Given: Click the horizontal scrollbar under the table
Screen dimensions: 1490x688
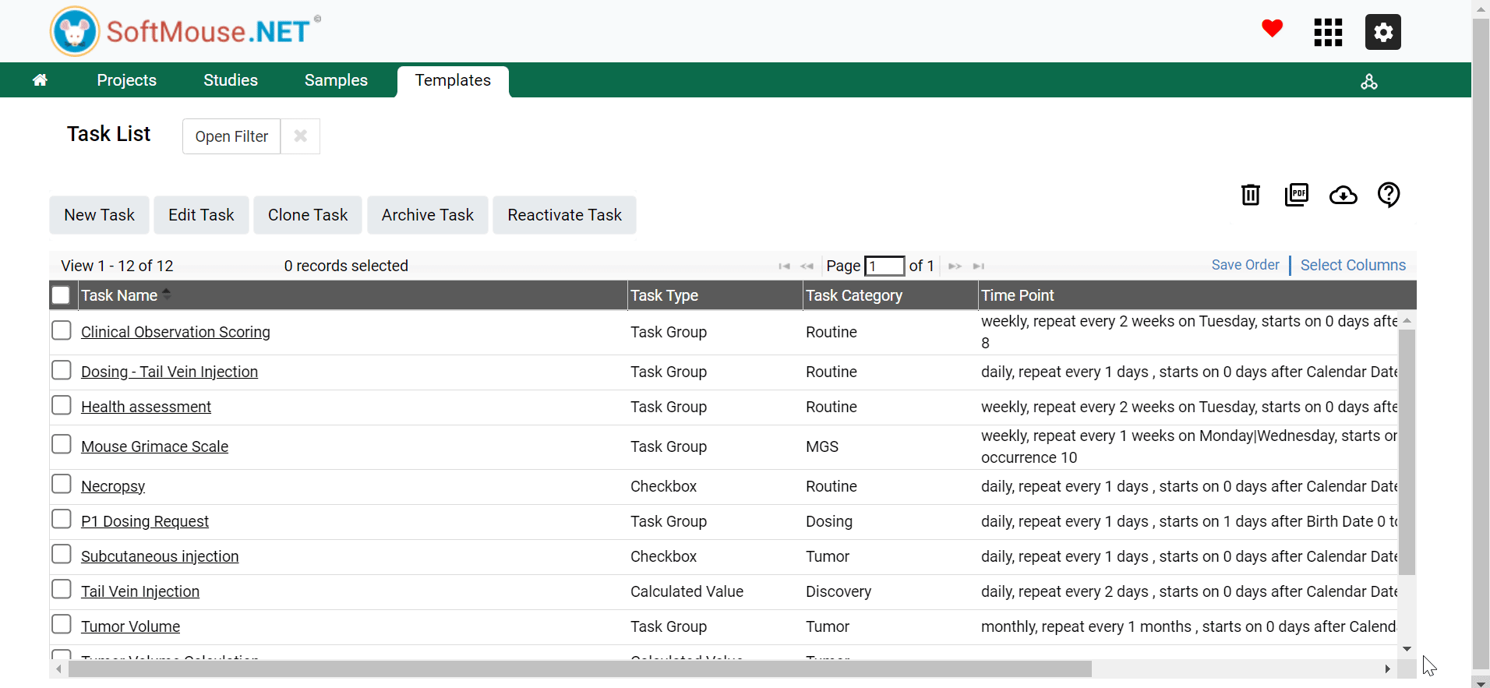Looking at the screenshot, I should pyautogui.click(x=580, y=669).
